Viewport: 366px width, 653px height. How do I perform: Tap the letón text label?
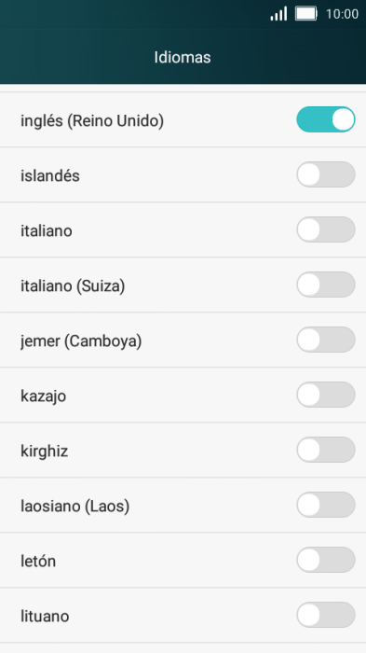click(38, 561)
